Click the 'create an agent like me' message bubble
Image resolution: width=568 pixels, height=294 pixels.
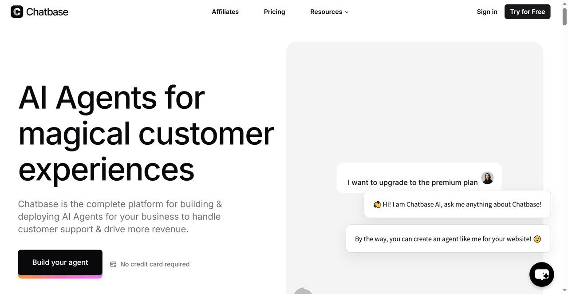point(448,239)
